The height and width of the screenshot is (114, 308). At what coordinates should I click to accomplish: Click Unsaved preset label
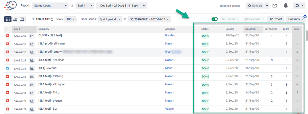pos(230,6)
